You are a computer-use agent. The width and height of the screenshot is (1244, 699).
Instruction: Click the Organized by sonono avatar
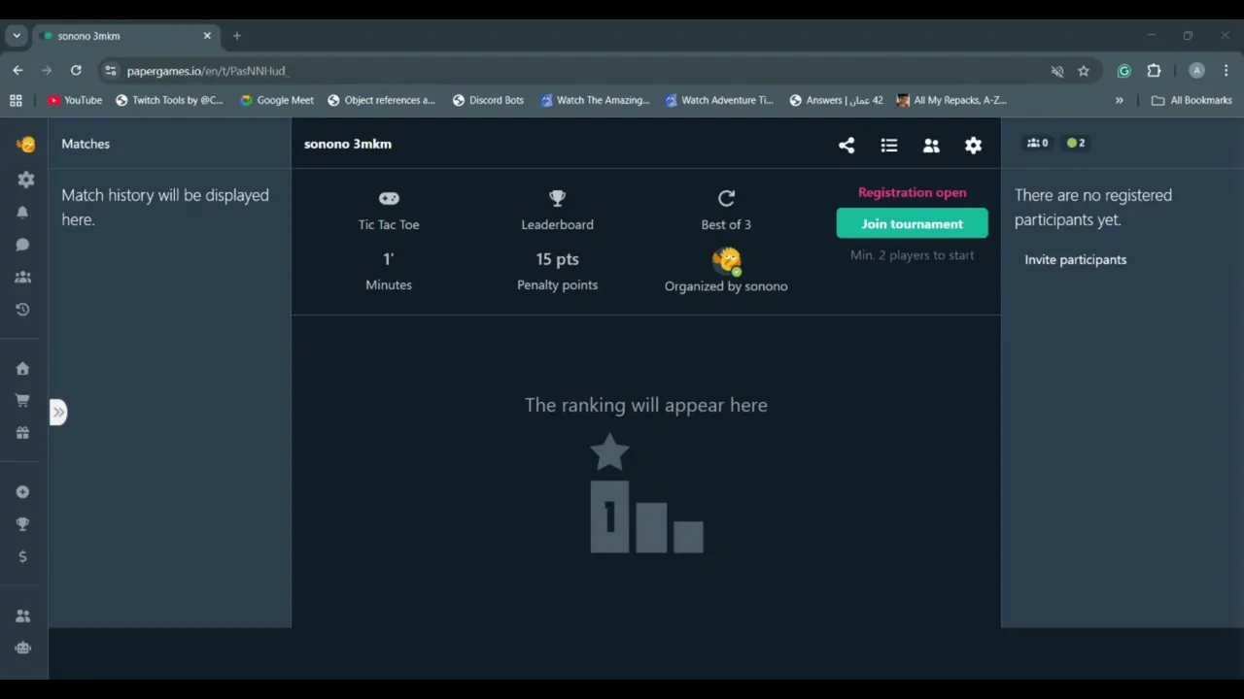coord(726,261)
